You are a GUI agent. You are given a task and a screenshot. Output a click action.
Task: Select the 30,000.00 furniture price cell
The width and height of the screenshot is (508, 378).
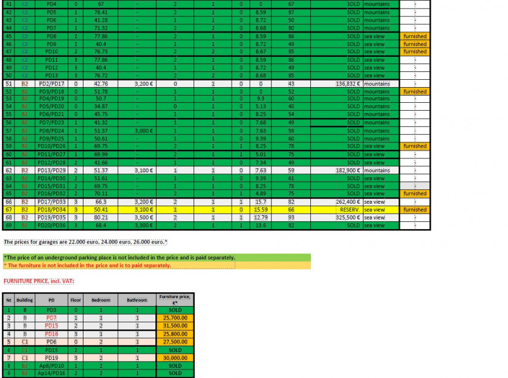175,357
